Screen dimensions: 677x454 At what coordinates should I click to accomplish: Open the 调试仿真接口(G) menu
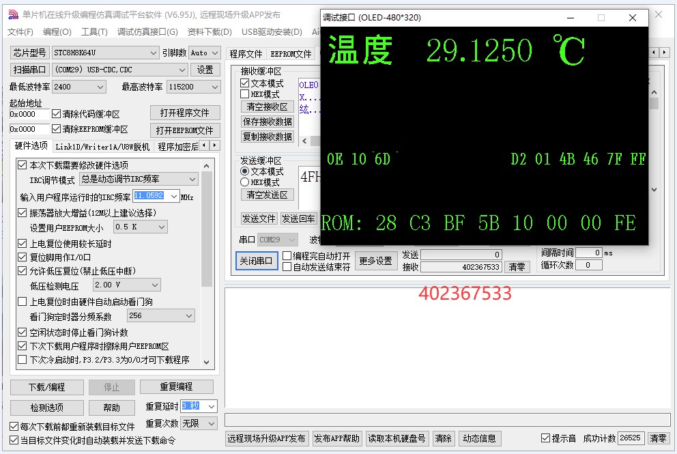click(147, 32)
